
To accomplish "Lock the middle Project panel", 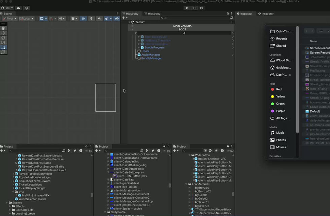I will click(164, 146).
